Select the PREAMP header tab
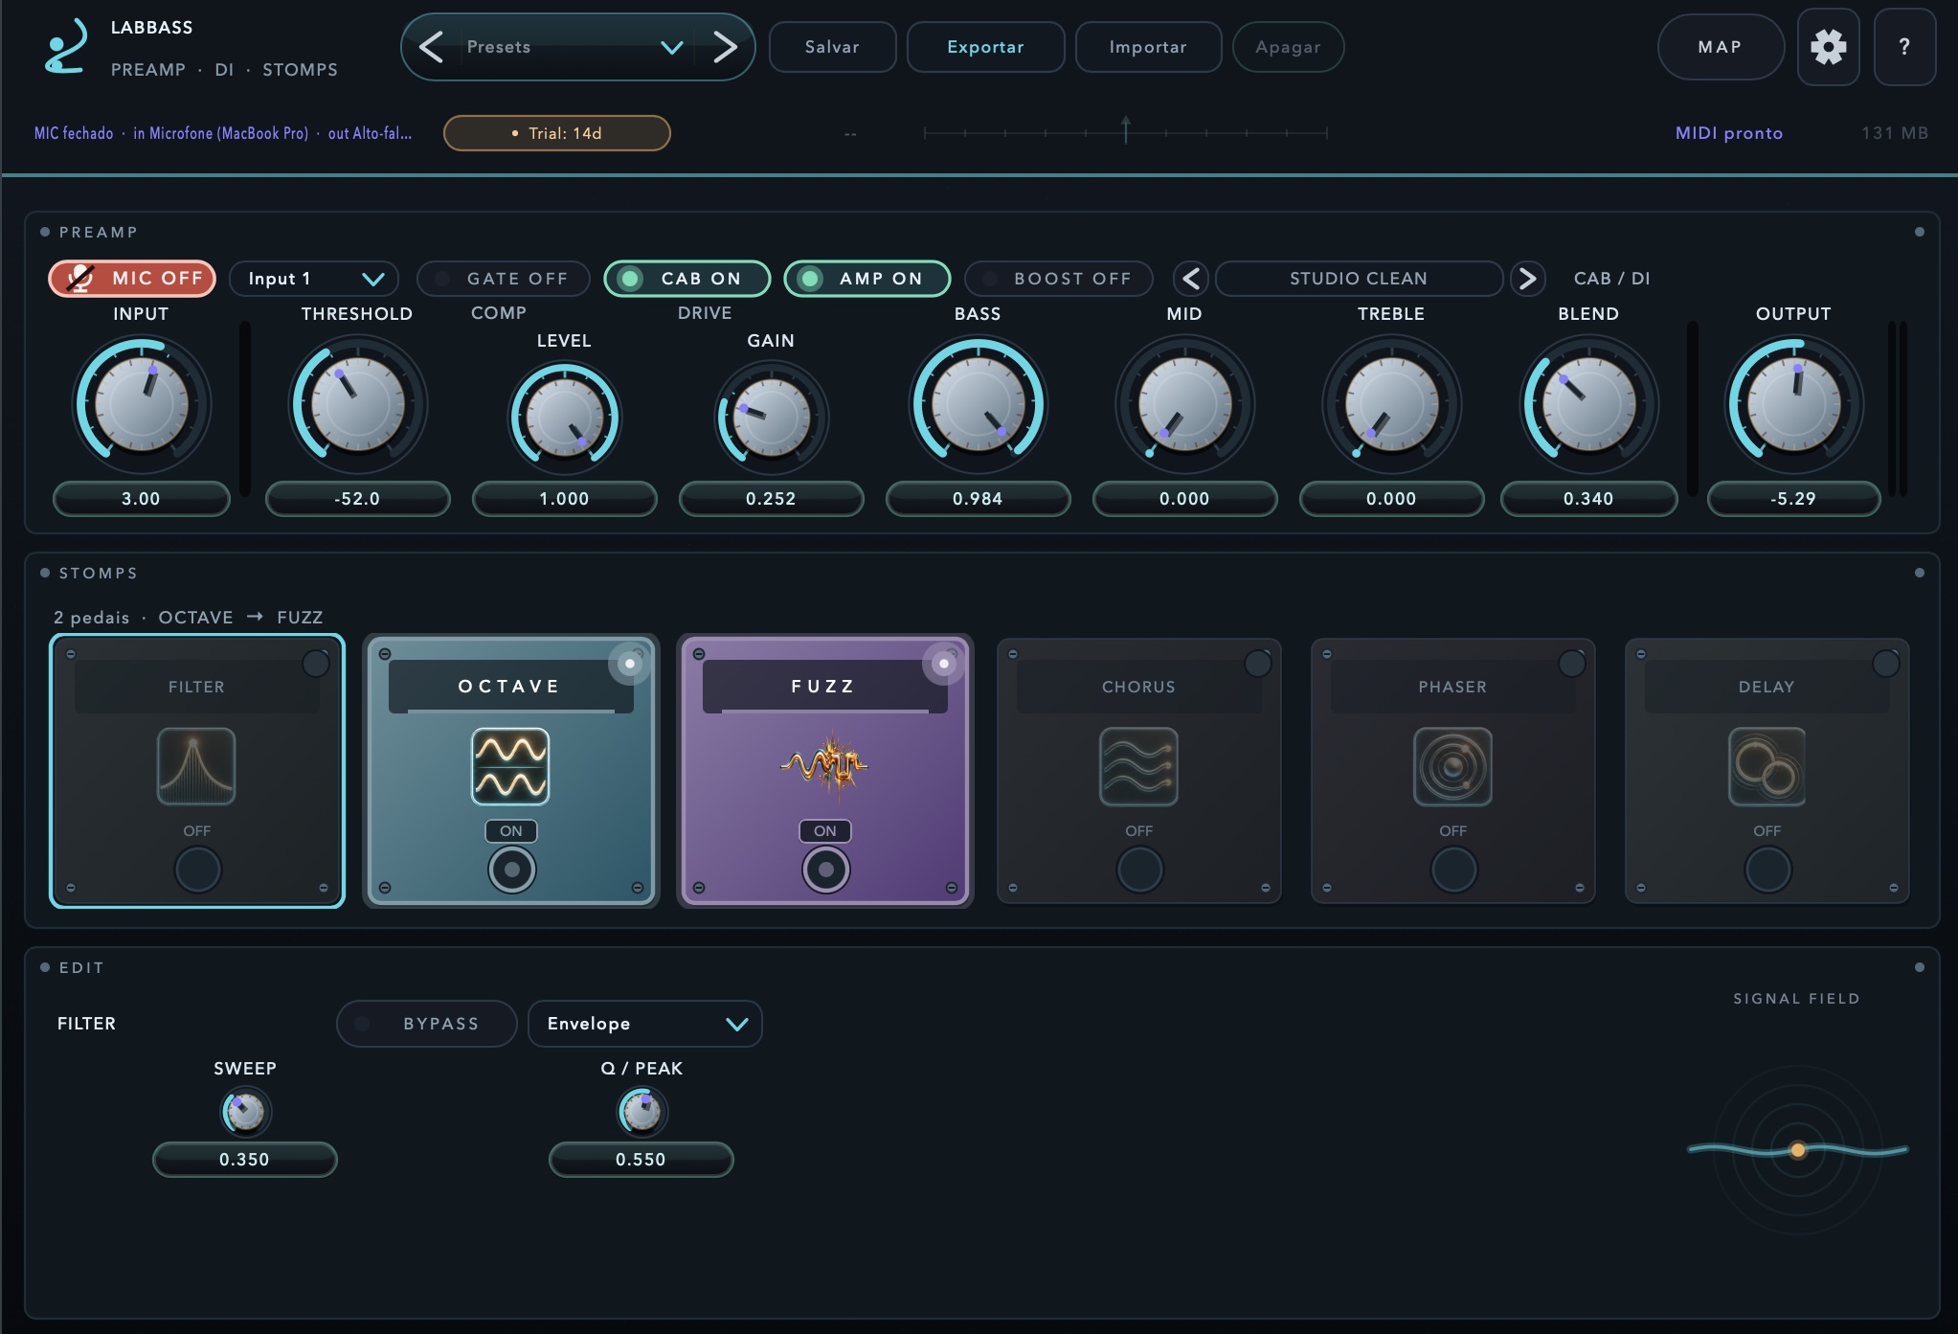The width and height of the screenshot is (1958, 1334). coord(148,70)
